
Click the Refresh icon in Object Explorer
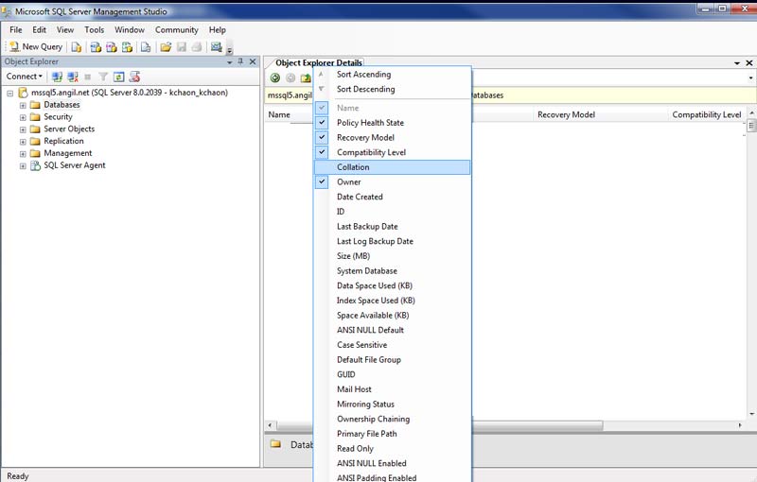pyautogui.click(x=119, y=77)
